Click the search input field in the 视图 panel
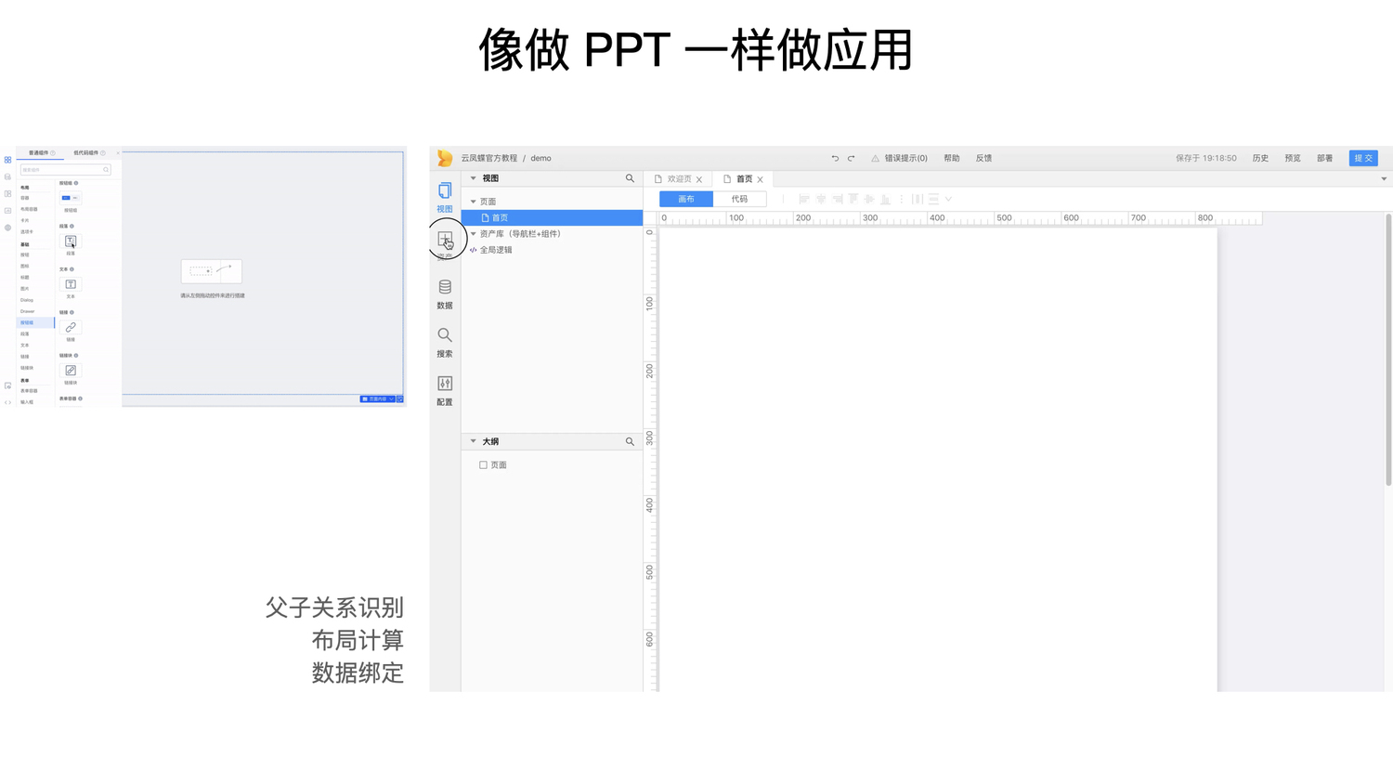 tap(630, 178)
